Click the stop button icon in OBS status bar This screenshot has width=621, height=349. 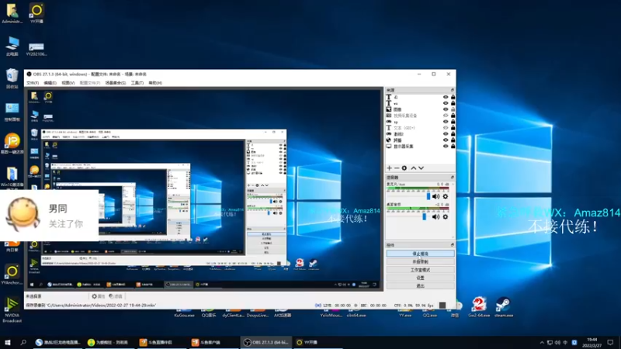[442, 305]
